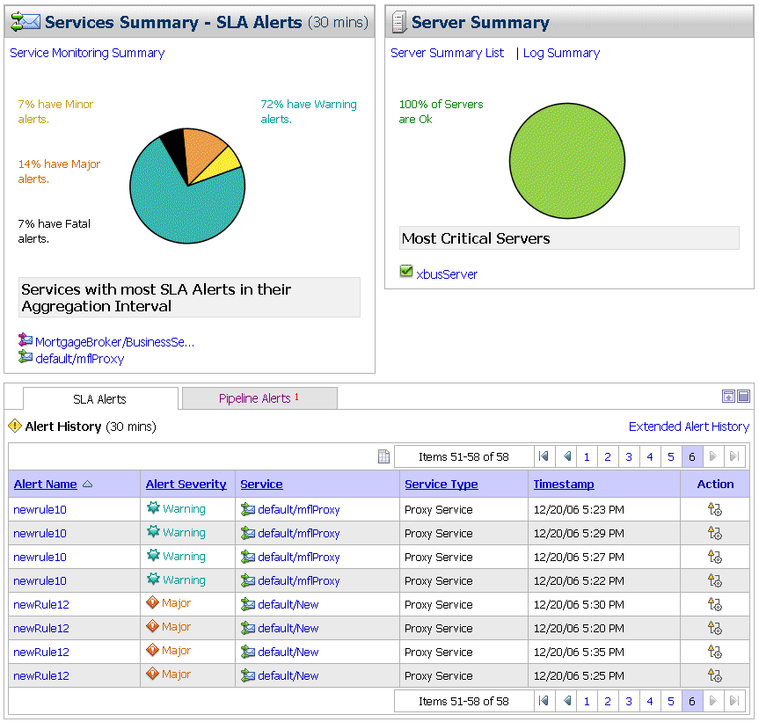Click Warning severity icon in 5:23 PM row
The image size is (759, 722).
coord(153,507)
